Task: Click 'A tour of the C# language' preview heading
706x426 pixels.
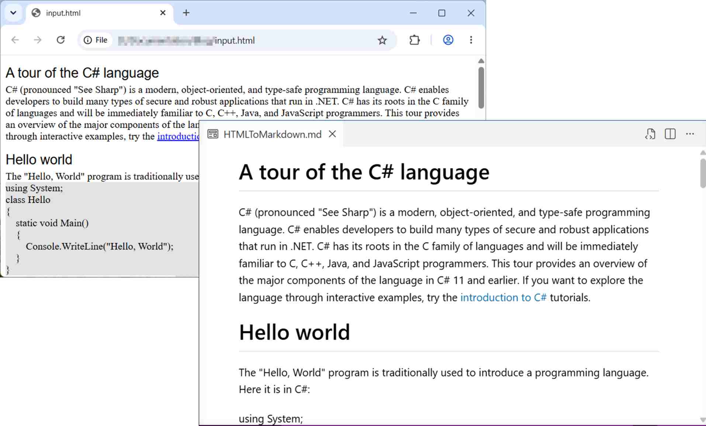Action: 364,172
